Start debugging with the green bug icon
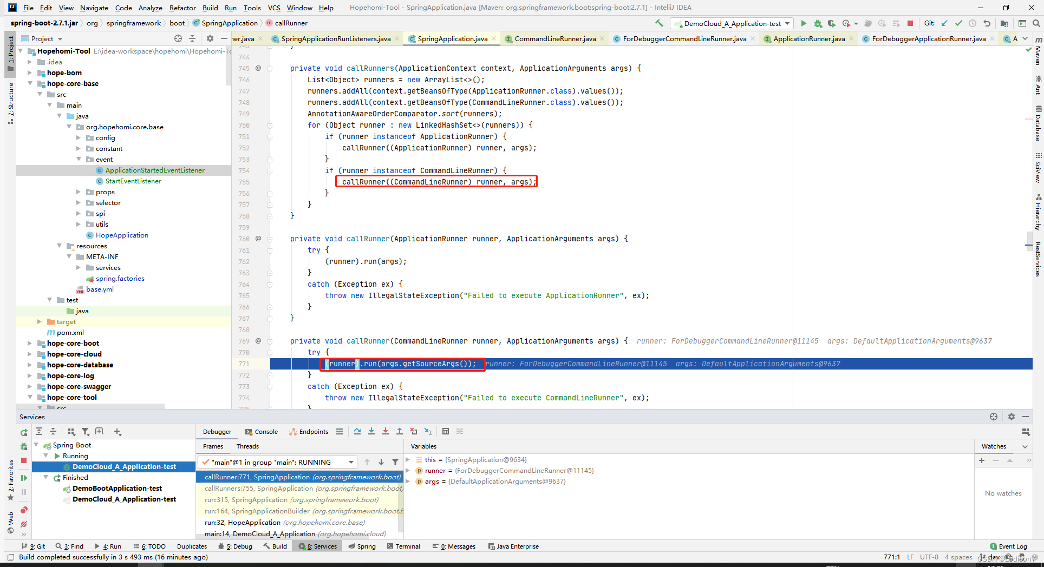This screenshot has width=1044, height=567. pyautogui.click(x=818, y=23)
